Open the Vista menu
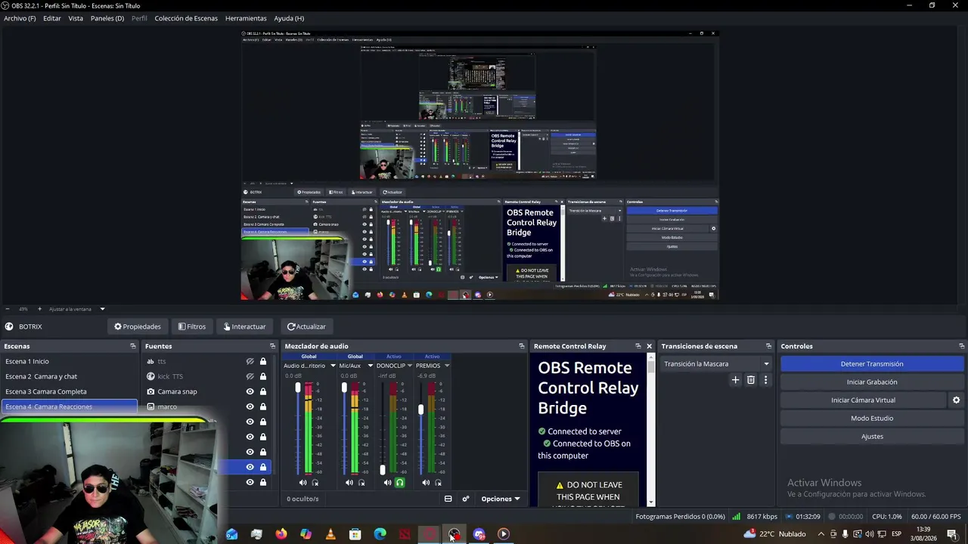The width and height of the screenshot is (968, 544). (x=76, y=18)
